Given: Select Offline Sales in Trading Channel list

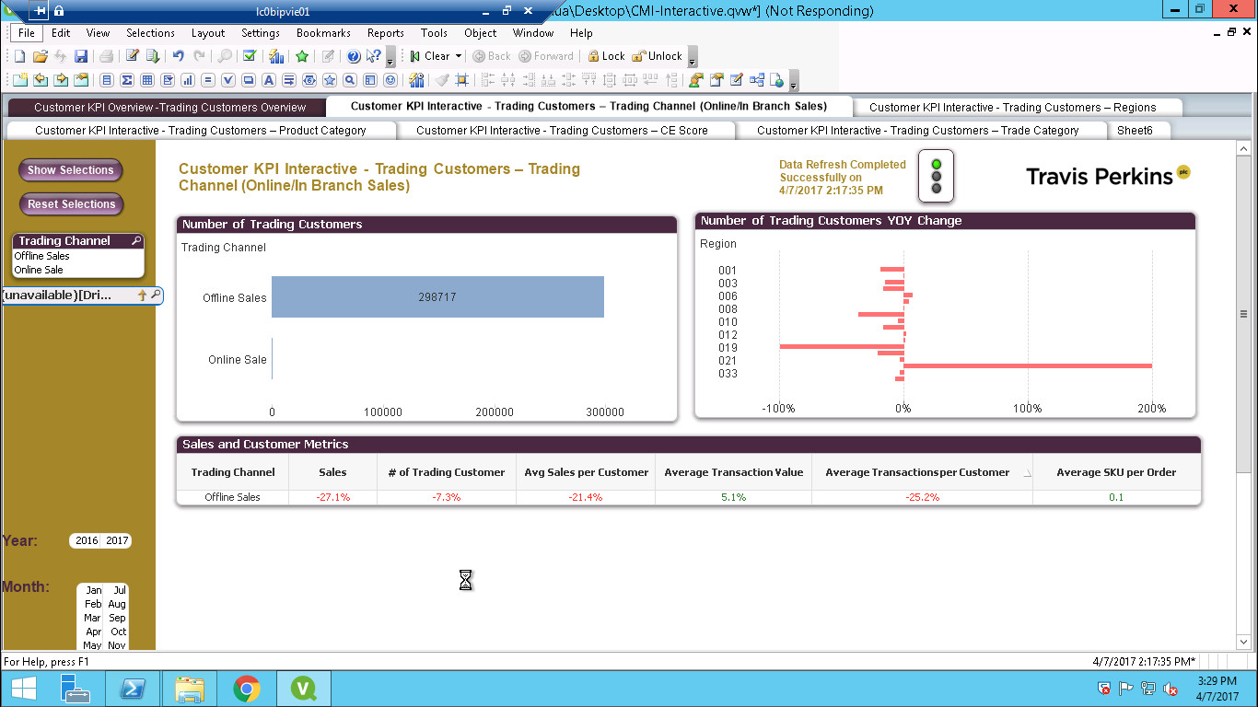Looking at the screenshot, I should pos(42,256).
